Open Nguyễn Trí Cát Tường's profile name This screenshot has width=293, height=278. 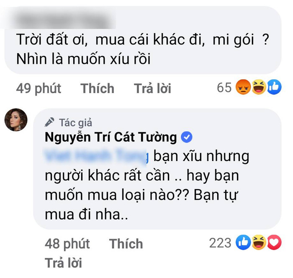click(111, 137)
